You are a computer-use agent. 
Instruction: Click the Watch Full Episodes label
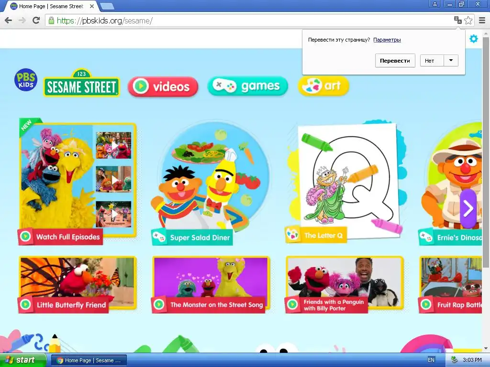pyautogui.click(x=68, y=237)
